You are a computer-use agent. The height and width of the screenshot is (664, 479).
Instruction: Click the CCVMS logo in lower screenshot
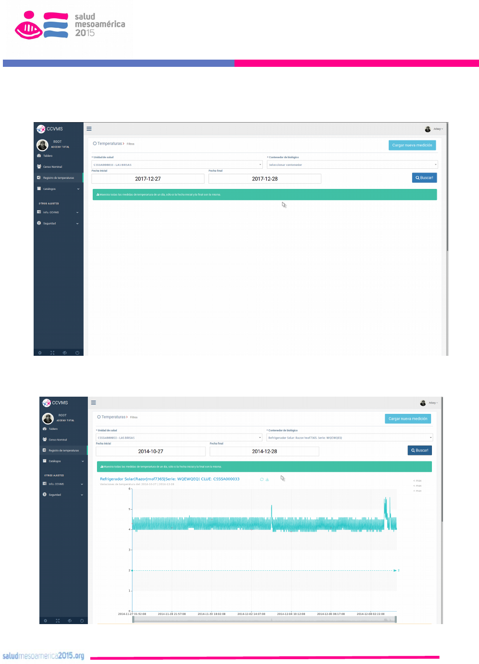pos(55,403)
